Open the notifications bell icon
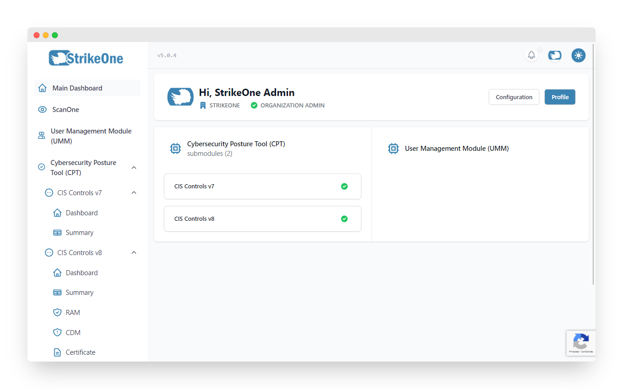This screenshot has height=389, width=623. click(531, 55)
